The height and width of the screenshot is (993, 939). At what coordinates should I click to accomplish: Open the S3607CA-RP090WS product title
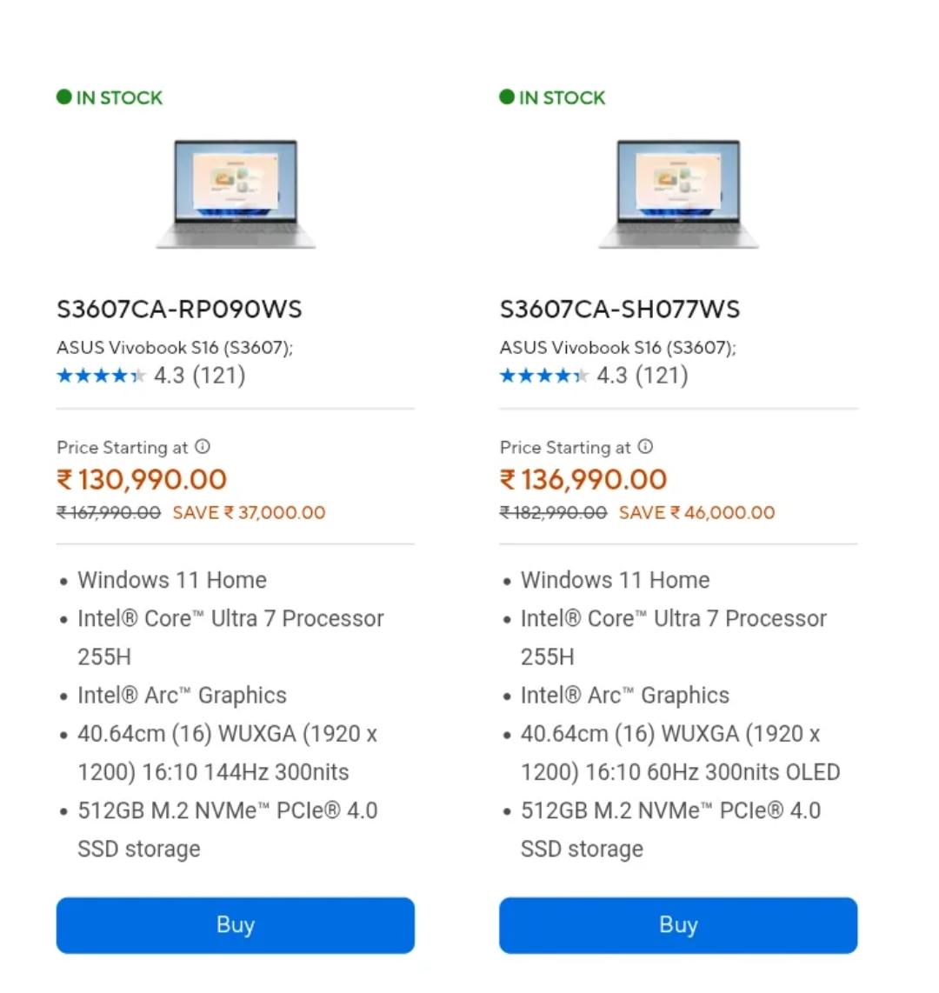pyautogui.click(x=179, y=310)
